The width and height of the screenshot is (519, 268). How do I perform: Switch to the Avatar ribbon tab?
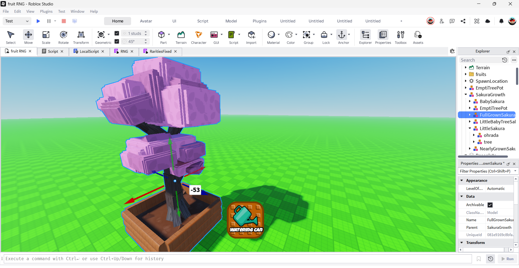[146, 21]
